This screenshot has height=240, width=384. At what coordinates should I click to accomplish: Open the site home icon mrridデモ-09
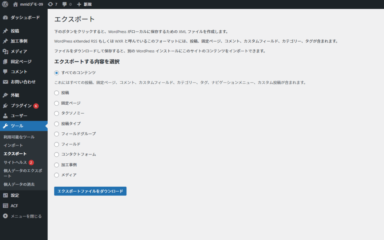tap(15, 4)
